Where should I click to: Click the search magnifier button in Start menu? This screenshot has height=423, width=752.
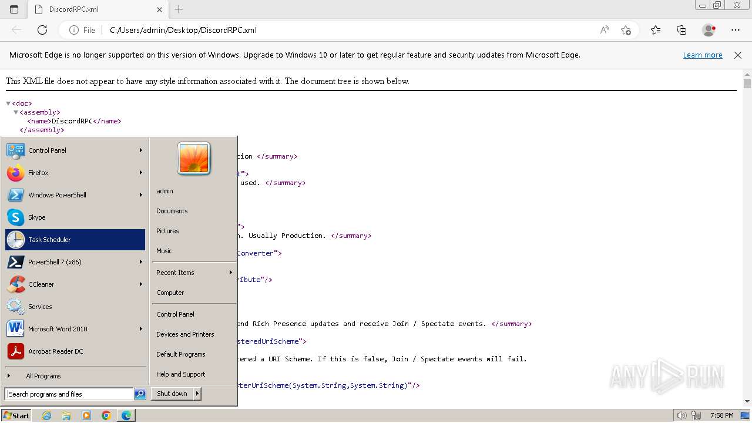[x=140, y=394]
